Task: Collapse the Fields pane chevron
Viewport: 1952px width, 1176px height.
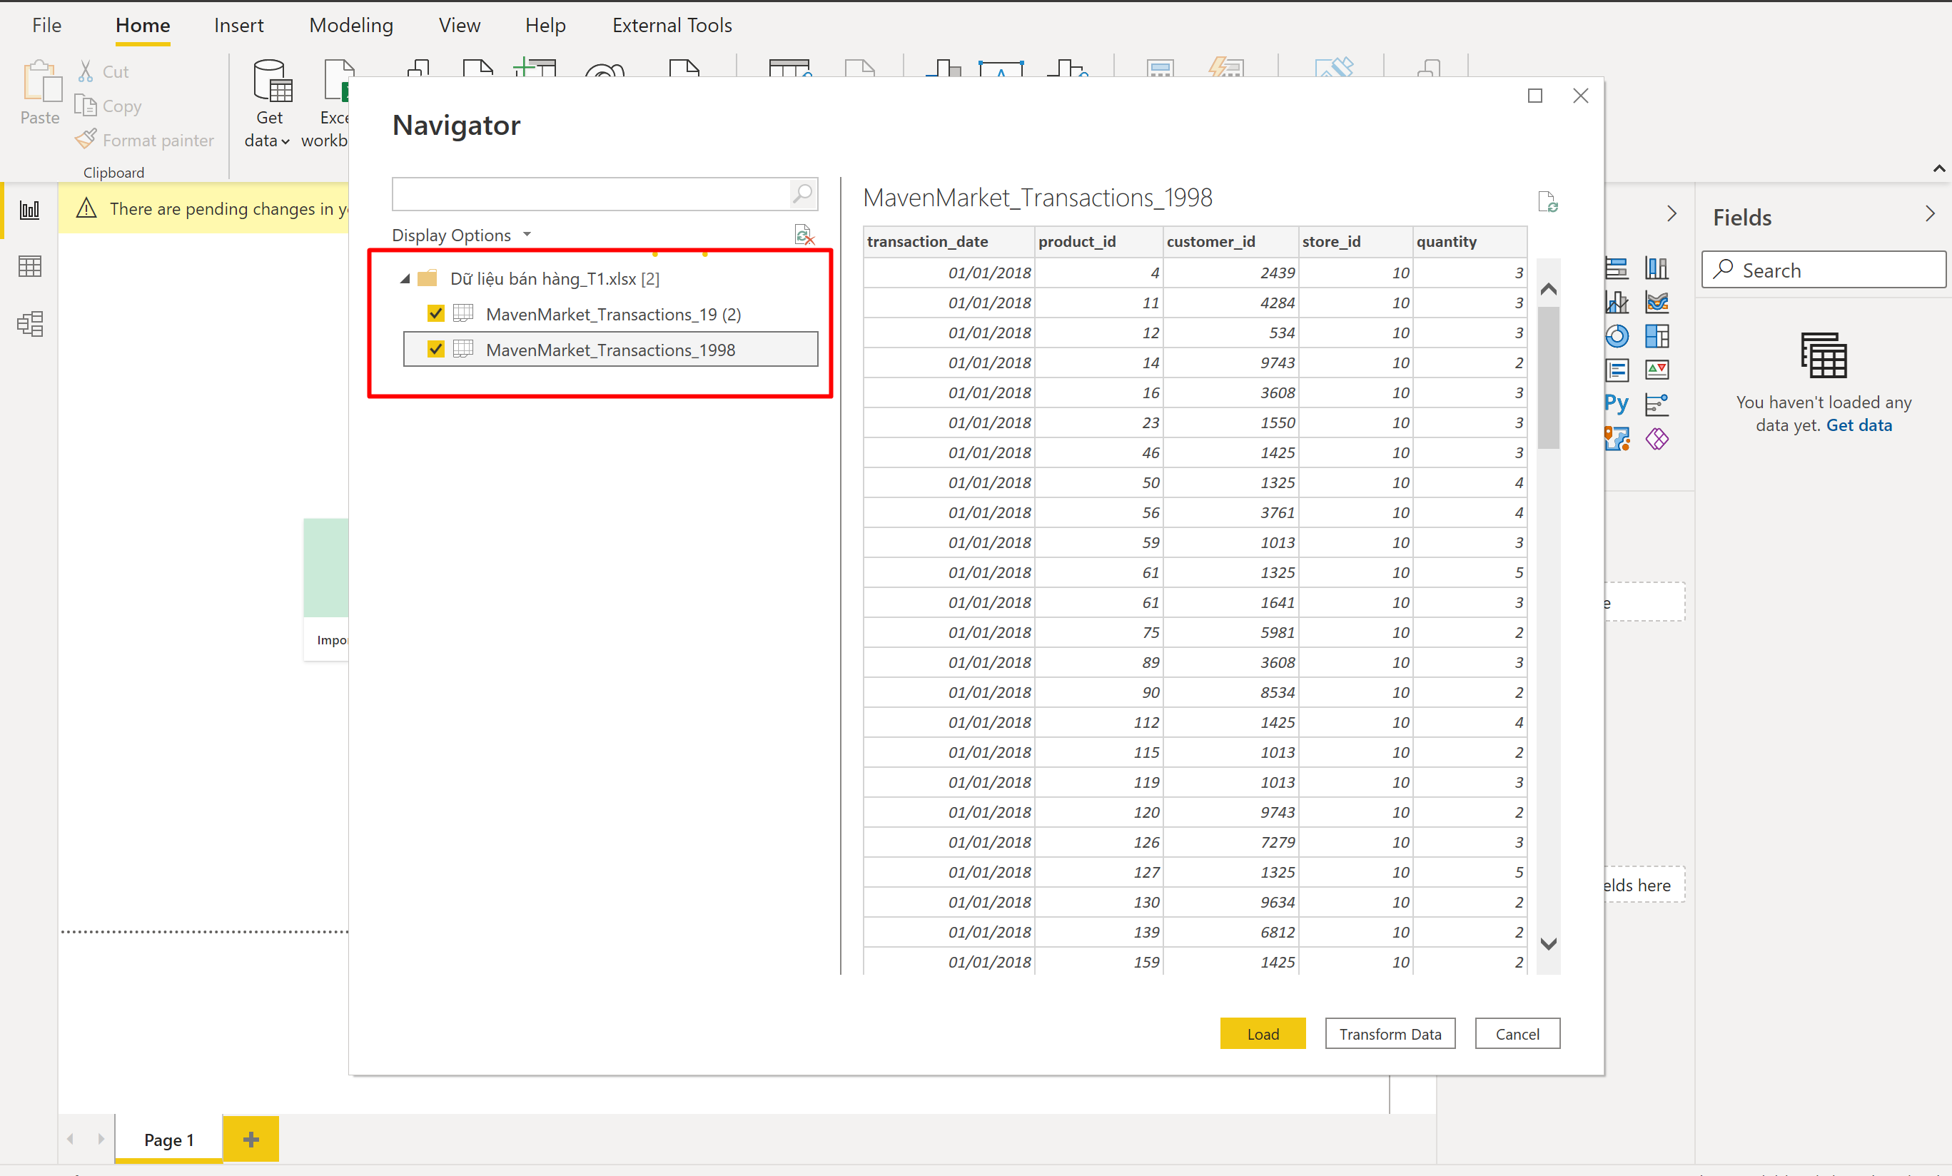Action: 1929,214
